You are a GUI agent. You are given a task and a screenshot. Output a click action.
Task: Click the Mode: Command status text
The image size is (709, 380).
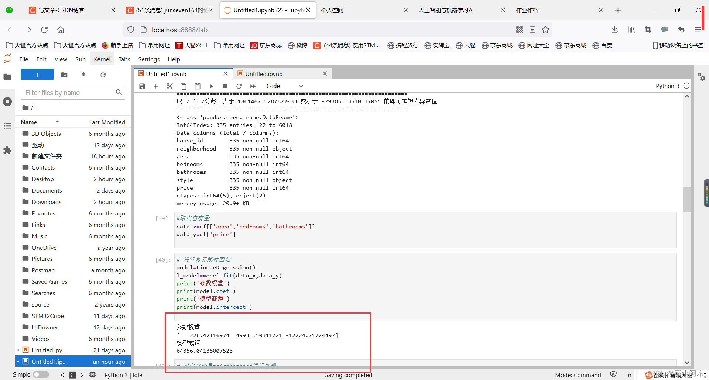pyautogui.click(x=578, y=375)
